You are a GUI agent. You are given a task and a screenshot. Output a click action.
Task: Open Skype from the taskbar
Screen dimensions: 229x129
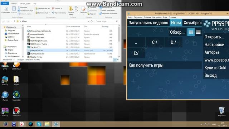pyautogui.click(x=39, y=124)
